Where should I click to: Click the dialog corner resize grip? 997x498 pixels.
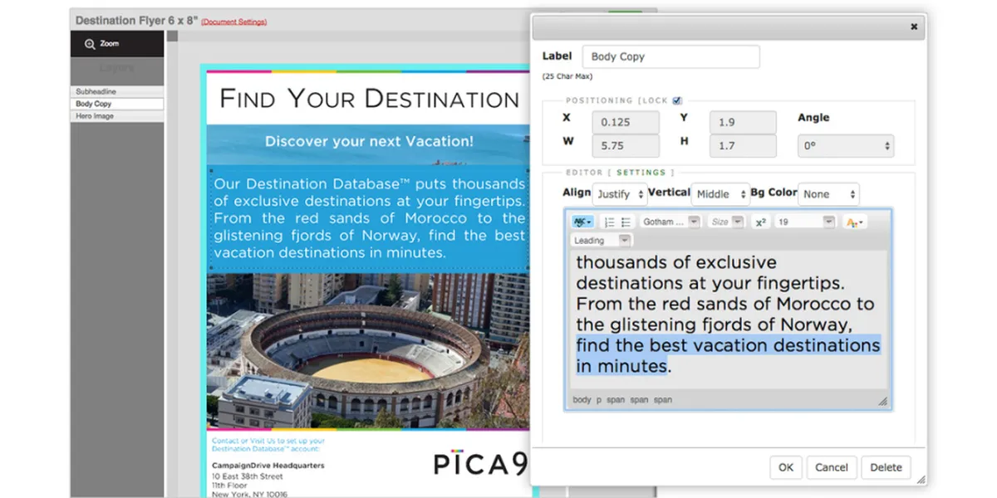coord(921,479)
